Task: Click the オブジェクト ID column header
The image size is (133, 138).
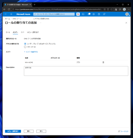Action: pos(55,58)
